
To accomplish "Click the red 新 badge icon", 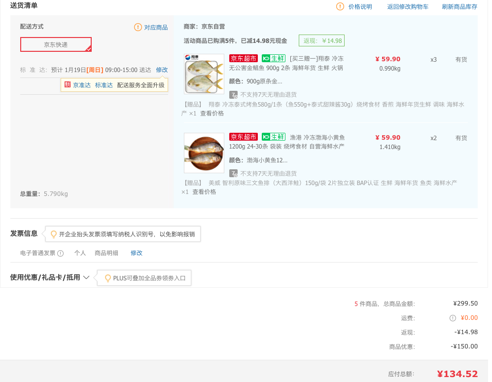I will click(x=68, y=84).
